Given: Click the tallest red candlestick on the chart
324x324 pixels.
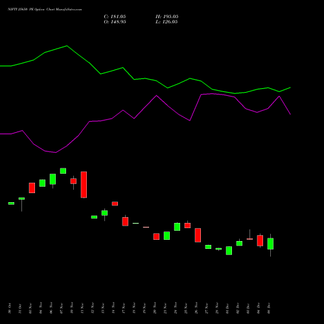Looking at the screenshot, I should (x=84, y=185).
